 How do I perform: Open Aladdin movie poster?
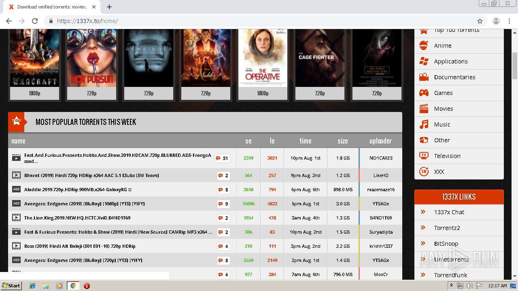point(206,58)
